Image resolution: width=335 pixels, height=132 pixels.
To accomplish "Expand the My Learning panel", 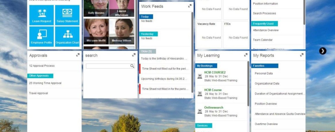I will point(246,55).
